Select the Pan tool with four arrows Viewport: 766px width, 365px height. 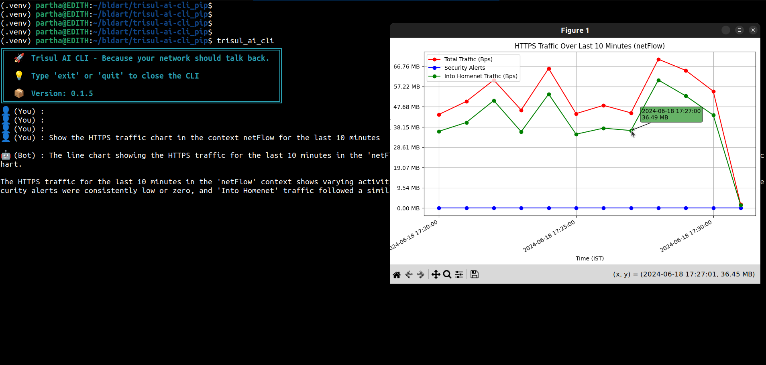[436, 274]
